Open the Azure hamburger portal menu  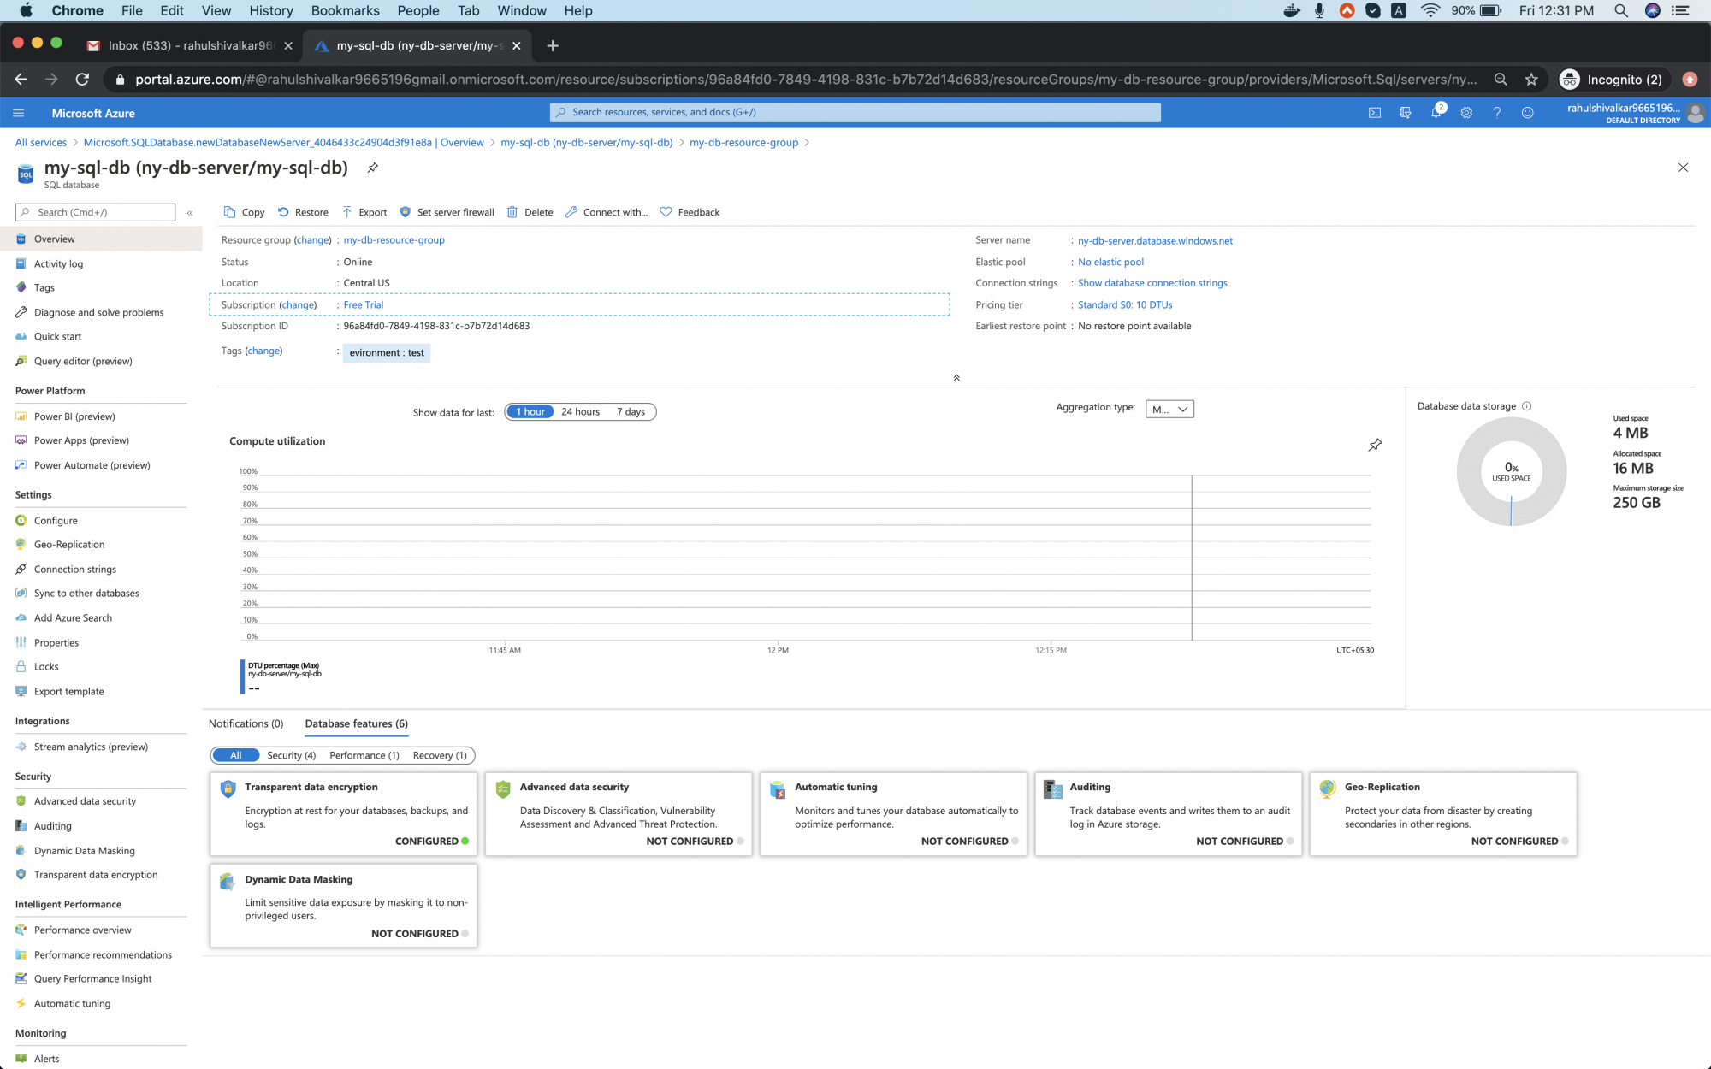19,113
